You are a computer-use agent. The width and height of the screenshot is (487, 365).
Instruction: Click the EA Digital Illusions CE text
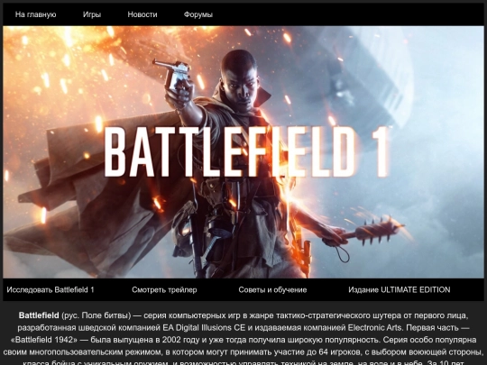click(204, 327)
